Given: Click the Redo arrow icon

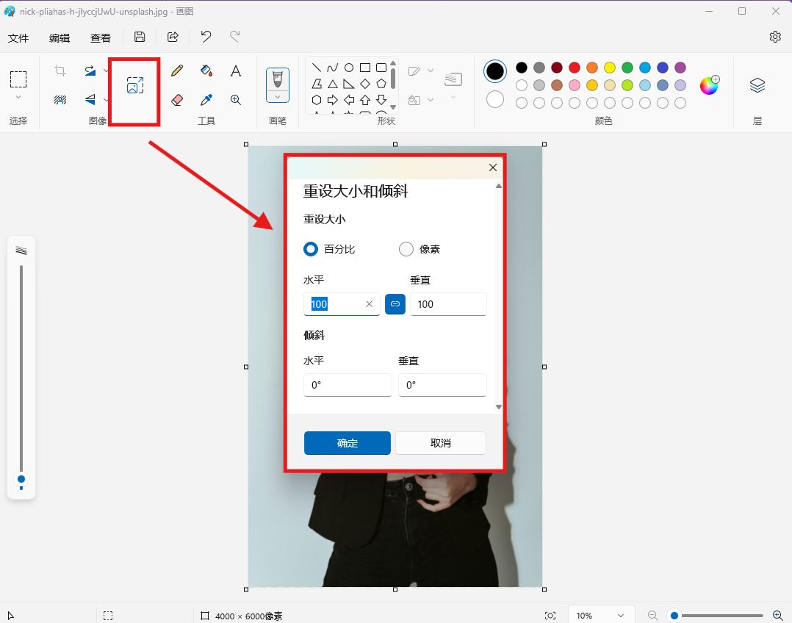Looking at the screenshot, I should (x=235, y=37).
